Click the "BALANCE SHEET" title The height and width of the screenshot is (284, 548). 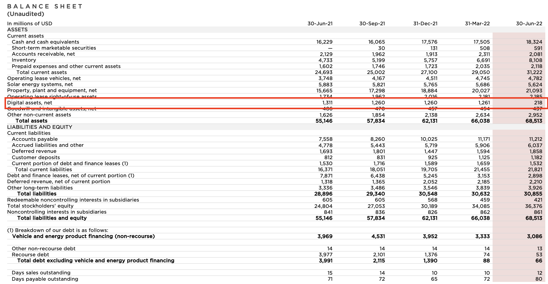pos(45,6)
